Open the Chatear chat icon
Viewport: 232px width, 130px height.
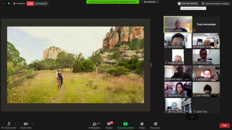(x=109, y=124)
